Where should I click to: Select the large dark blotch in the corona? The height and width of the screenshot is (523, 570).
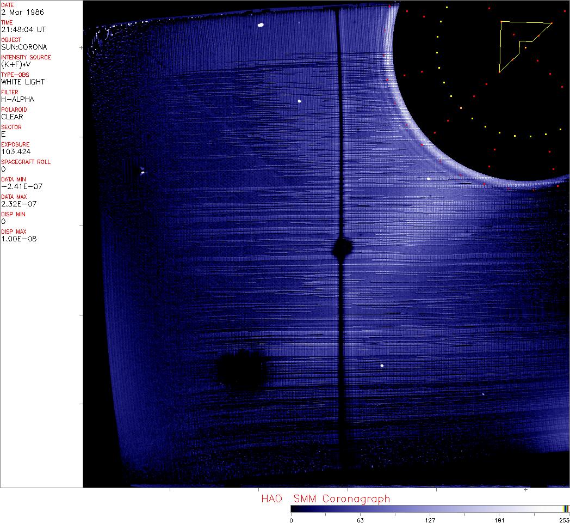[x=242, y=371]
